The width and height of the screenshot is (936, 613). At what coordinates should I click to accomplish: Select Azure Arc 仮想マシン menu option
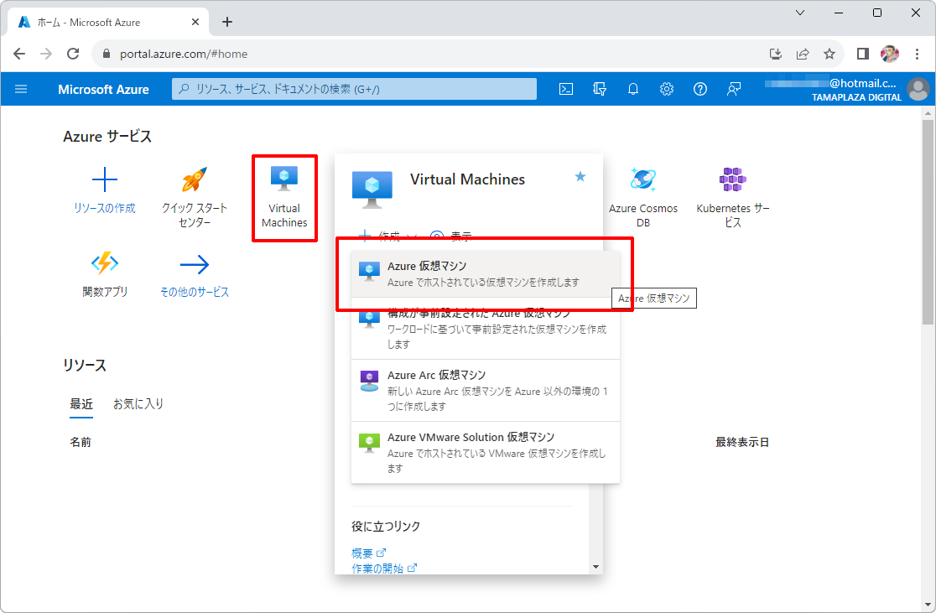[486, 391]
